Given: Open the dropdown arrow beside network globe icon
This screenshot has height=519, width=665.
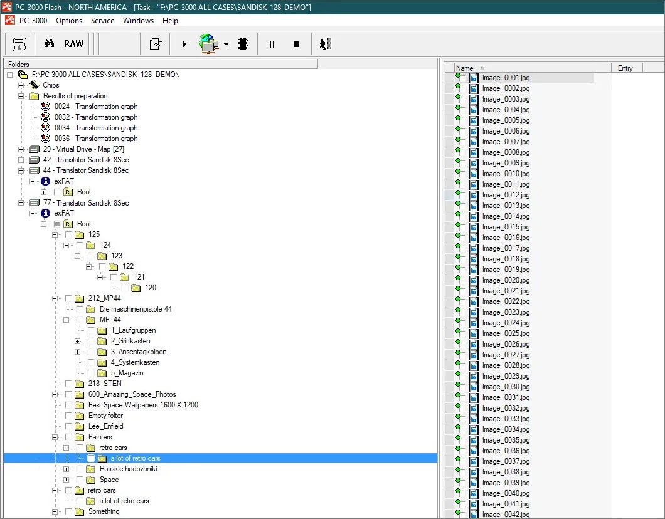Looking at the screenshot, I should click(226, 45).
